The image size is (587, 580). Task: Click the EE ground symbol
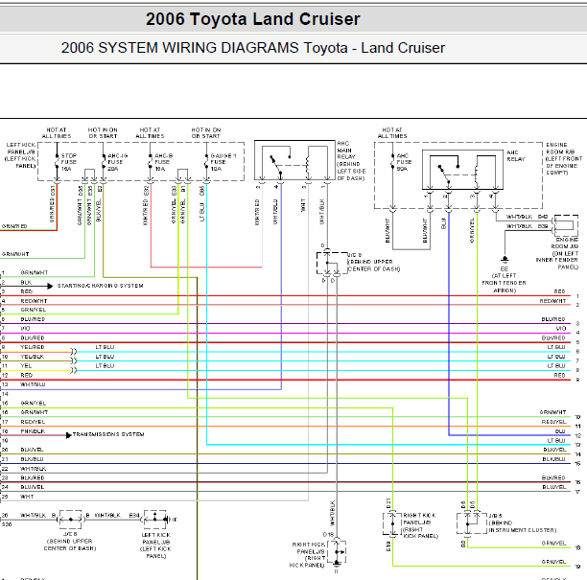(505, 259)
